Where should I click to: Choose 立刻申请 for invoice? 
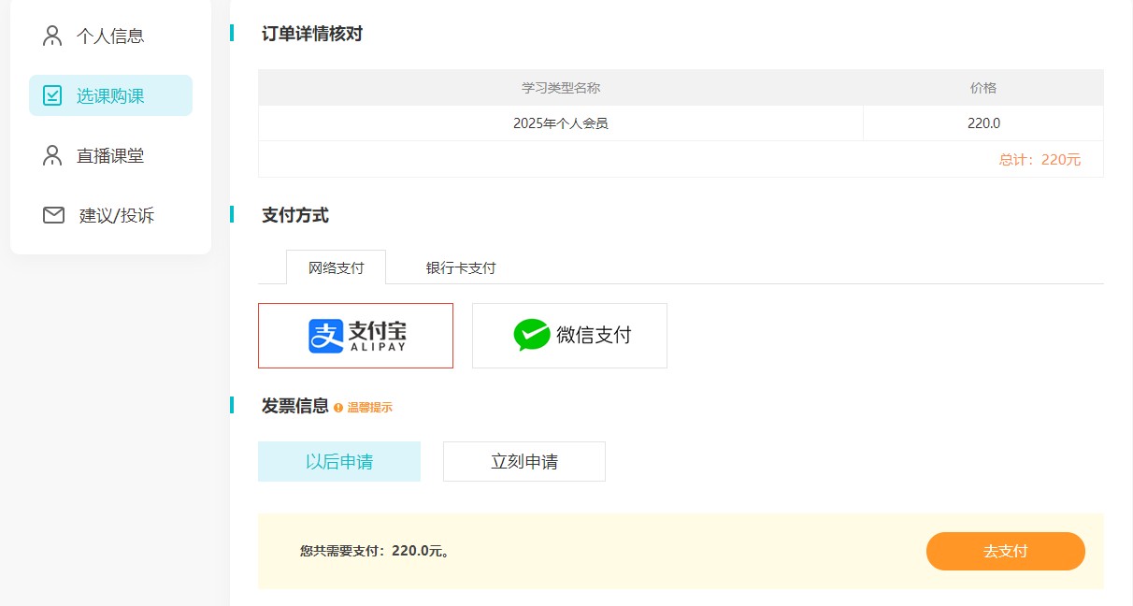coord(523,461)
